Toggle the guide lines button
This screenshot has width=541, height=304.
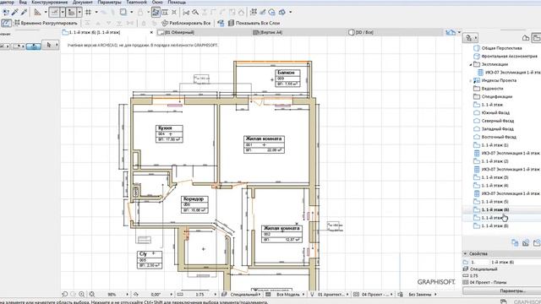tap(54, 13)
